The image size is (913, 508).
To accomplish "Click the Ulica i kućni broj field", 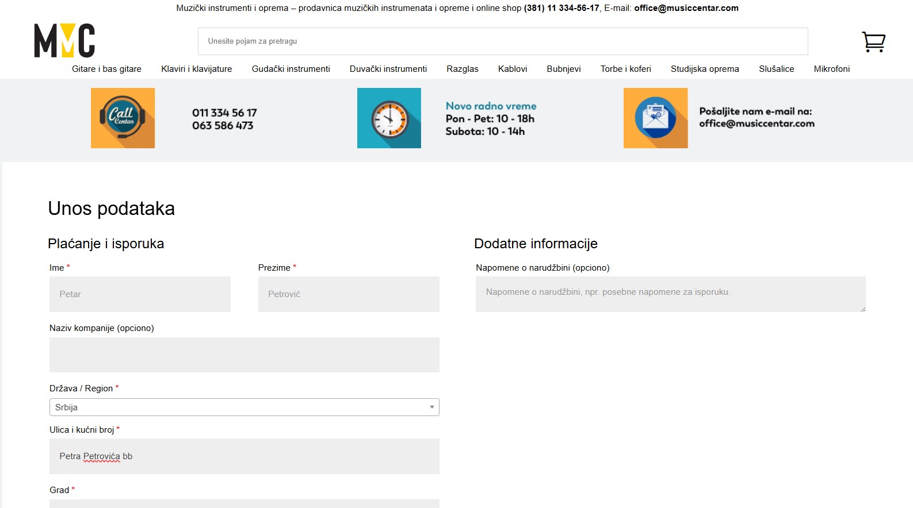I will (x=244, y=456).
